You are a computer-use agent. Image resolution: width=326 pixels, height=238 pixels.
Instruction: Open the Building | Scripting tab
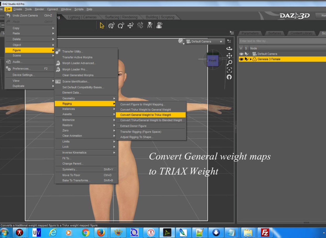(160, 17)
